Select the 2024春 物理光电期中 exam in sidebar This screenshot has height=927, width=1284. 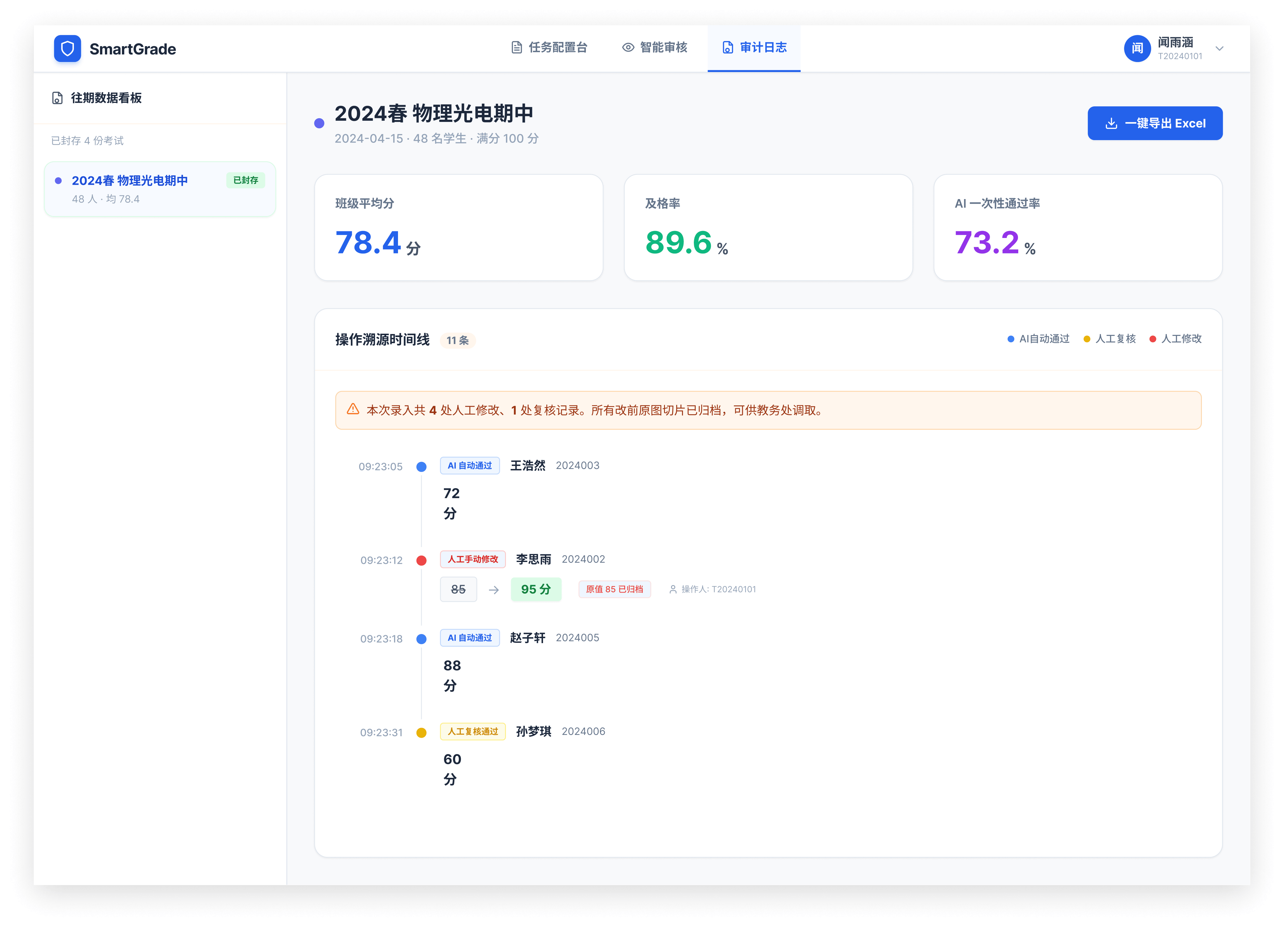click(160, 189)
